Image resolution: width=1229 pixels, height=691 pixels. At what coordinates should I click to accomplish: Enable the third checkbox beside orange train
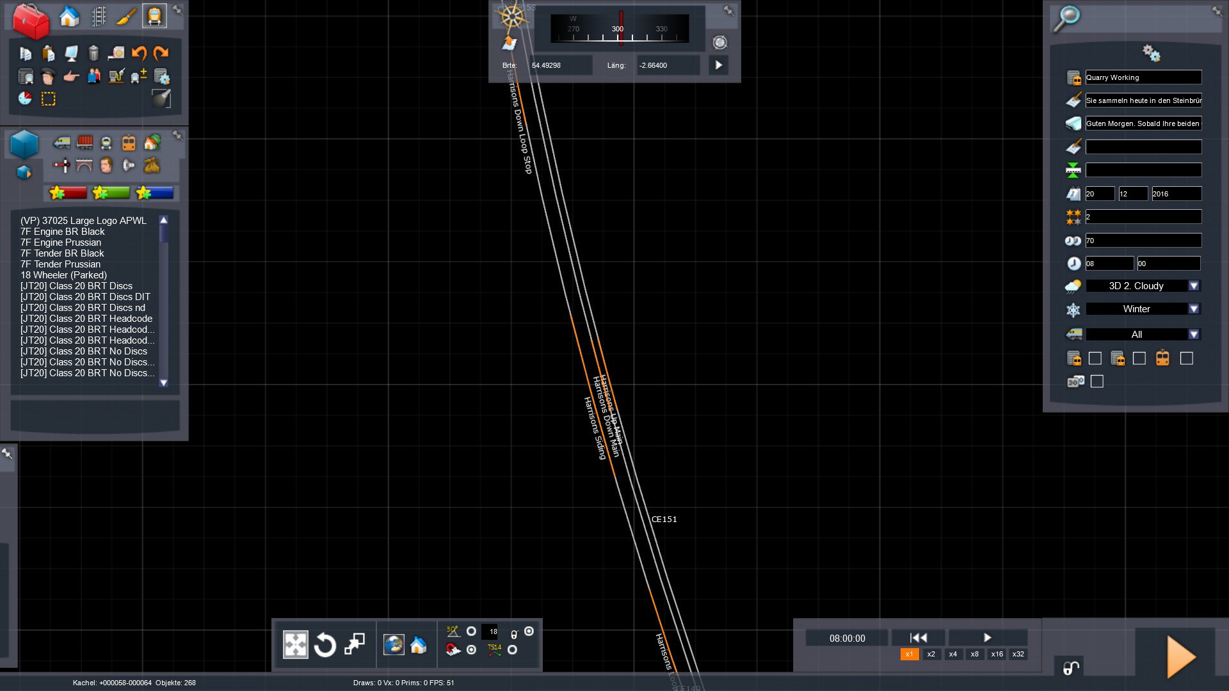coord(1186,358)
